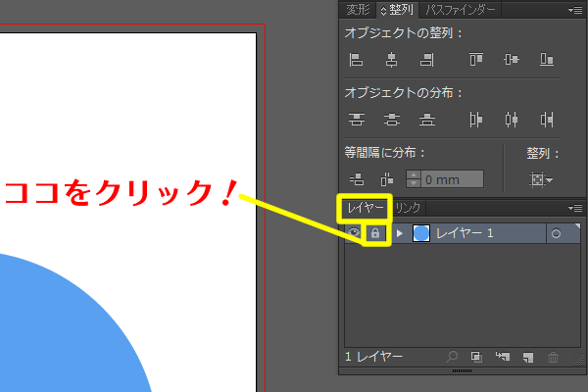The height and width of the screenshot is (392, 588).
Task: Open the Layers panel options menu
Action: click(x=575, y=208)
